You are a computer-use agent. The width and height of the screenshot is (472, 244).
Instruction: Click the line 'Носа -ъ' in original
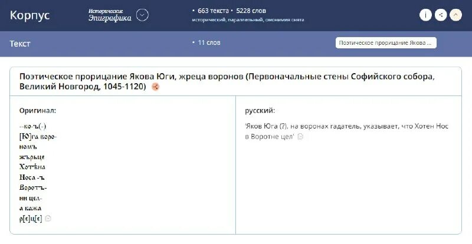[32, 177]
